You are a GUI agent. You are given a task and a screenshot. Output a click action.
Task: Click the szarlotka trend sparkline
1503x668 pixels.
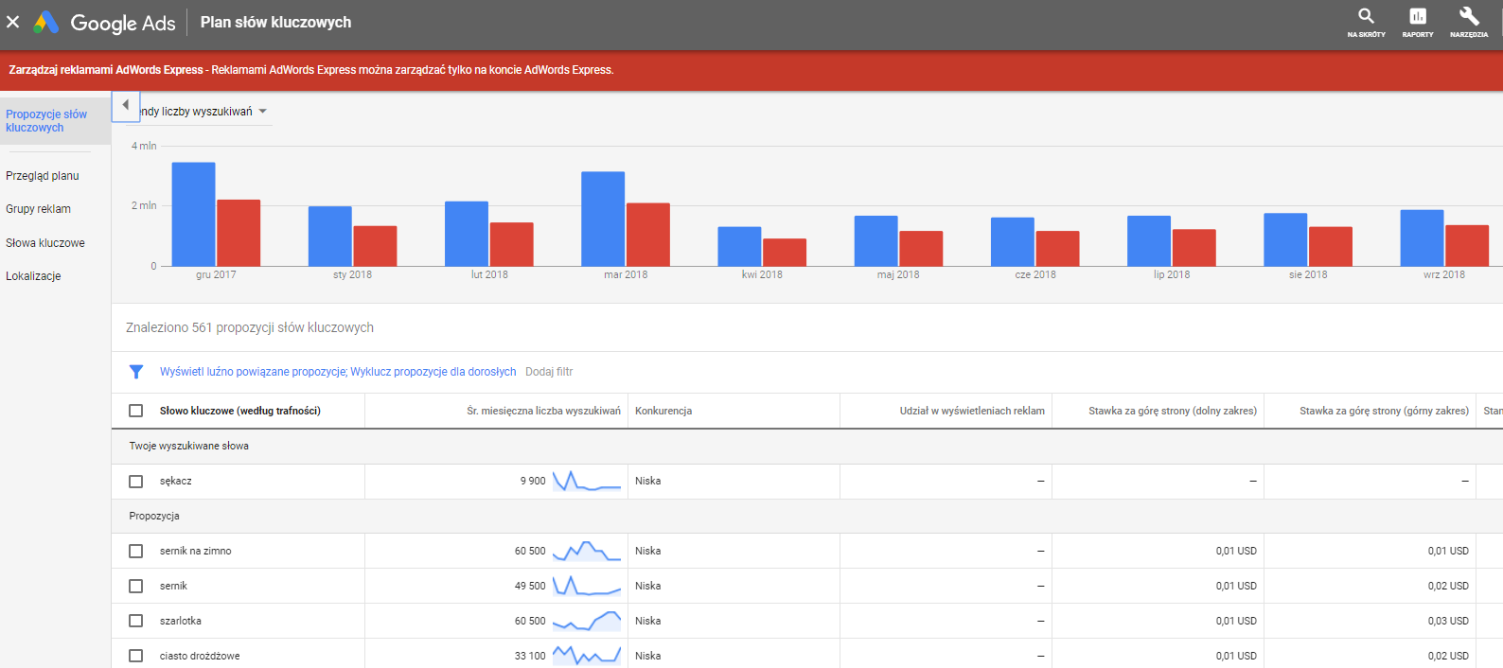(x=587, y=621)
